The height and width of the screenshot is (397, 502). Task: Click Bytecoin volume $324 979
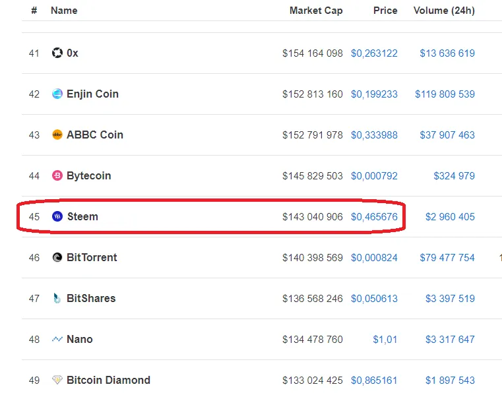tap(455, 176)
